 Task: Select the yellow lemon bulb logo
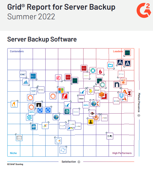91,91
